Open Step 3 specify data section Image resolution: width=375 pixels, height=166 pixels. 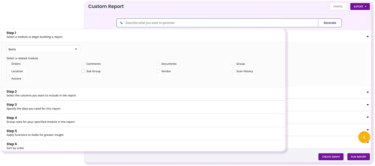click(143, 107)
